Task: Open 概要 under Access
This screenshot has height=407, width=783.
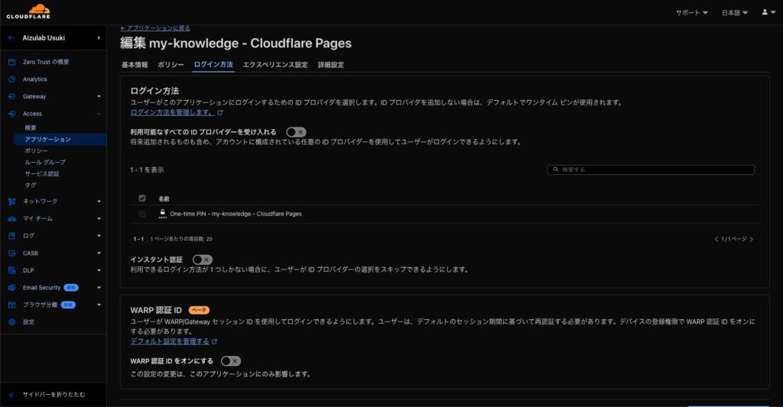Action: click(x=31, y=128)
